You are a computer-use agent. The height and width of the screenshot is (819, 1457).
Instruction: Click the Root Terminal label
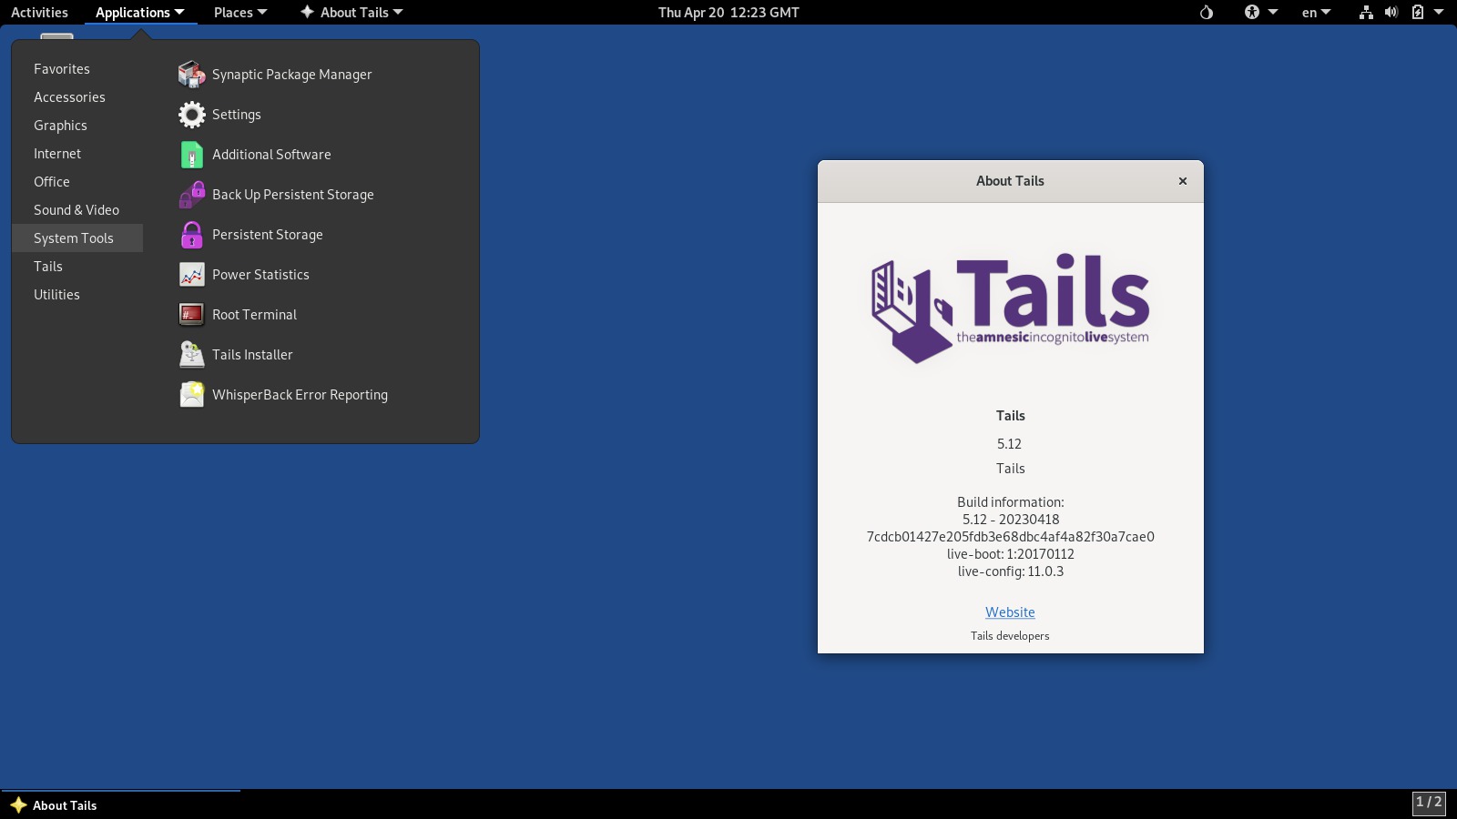pyautogui.click(x=254, y=315)
